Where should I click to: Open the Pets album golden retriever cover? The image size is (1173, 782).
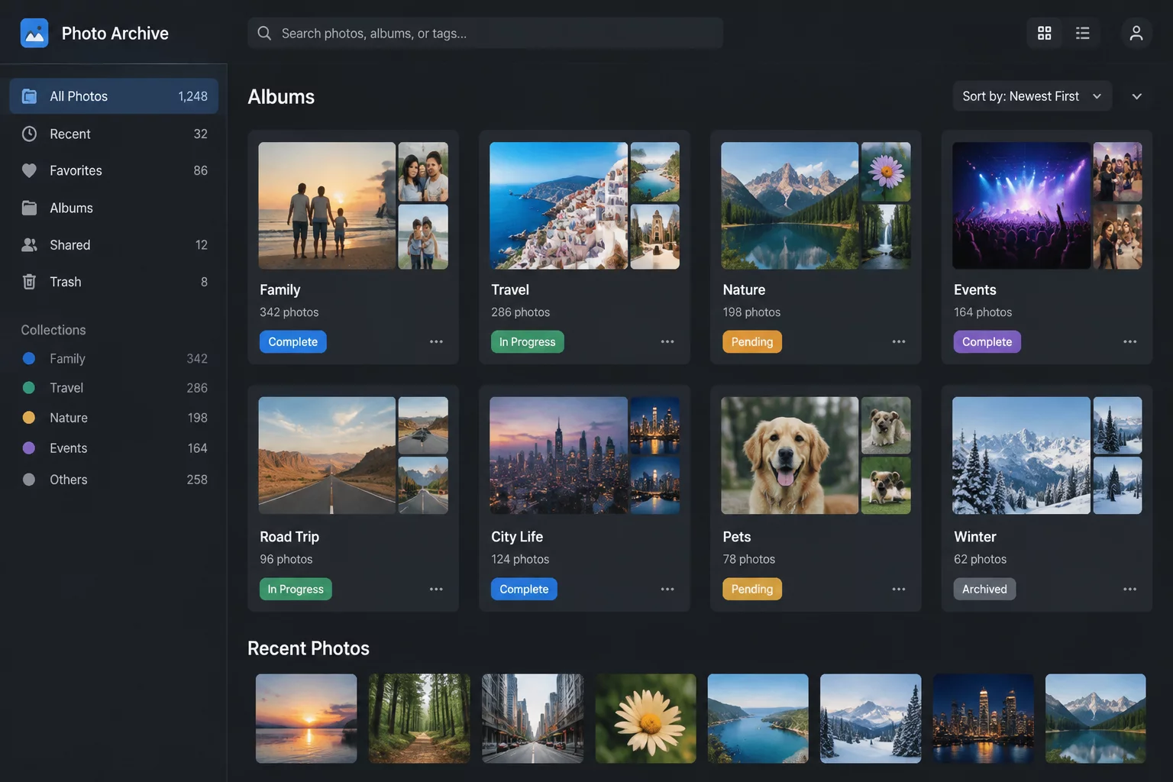(790, 455)
